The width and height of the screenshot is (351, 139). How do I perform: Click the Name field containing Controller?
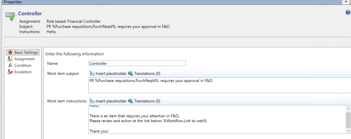(x=137, y=63)
